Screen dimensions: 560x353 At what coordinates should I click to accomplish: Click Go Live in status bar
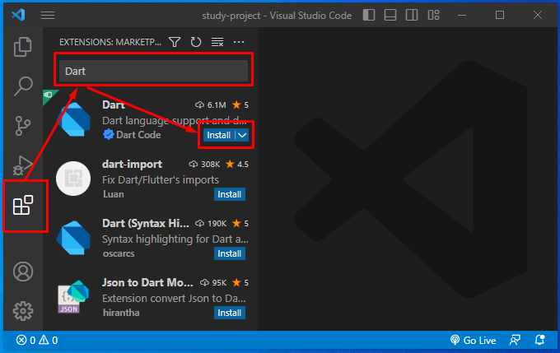(473, 340)
